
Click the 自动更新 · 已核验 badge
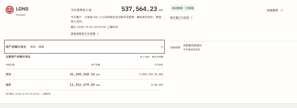tap(183, 8)
